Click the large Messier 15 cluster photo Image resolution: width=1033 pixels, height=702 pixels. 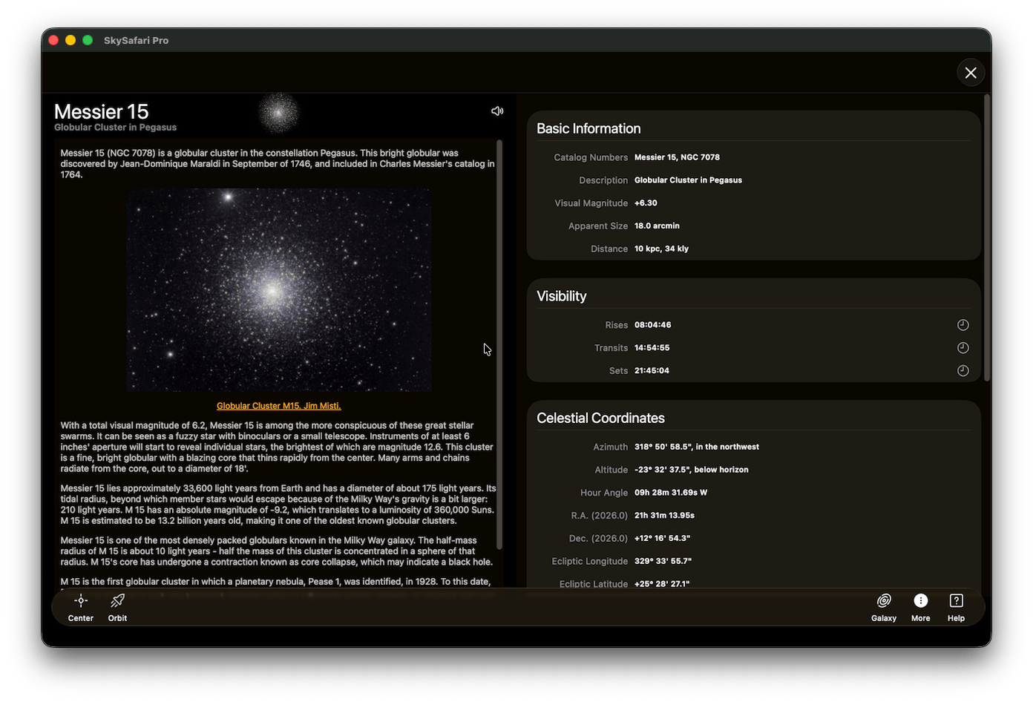click(279, 290)
